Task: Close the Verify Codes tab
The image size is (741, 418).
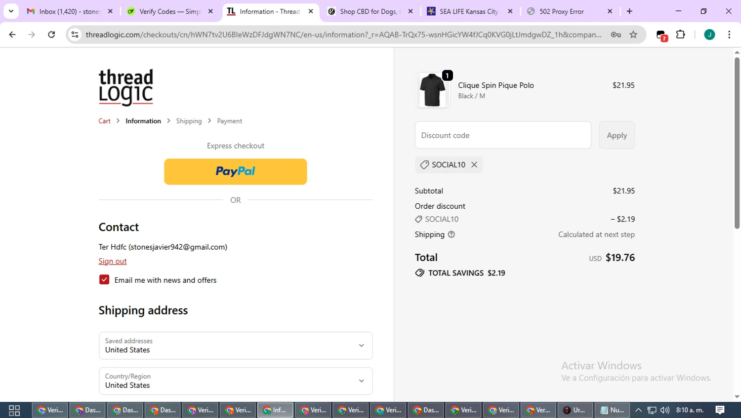Action: tap(210, 11)
